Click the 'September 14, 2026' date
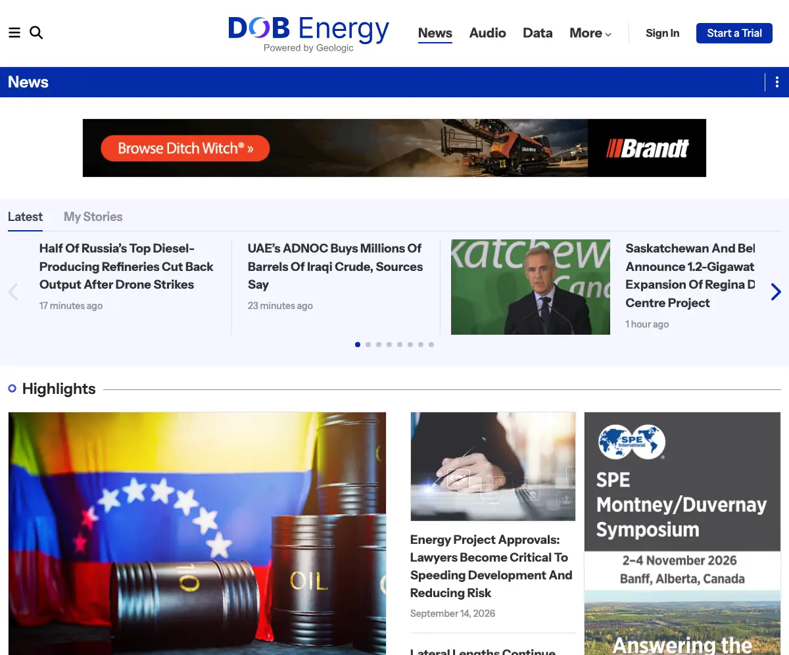Screen dimensions: 789x655 coord(453,614)
